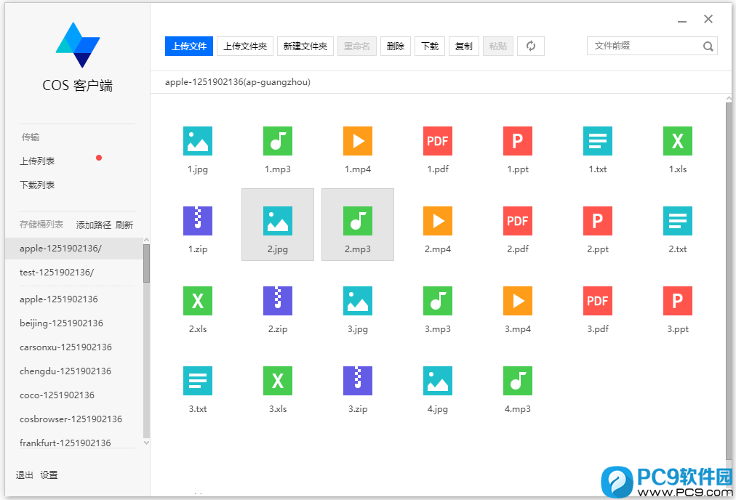This screenshot has width=736, height=500.
Task: Click the 粘贴 paste button
Action: (x=498, y=46)
